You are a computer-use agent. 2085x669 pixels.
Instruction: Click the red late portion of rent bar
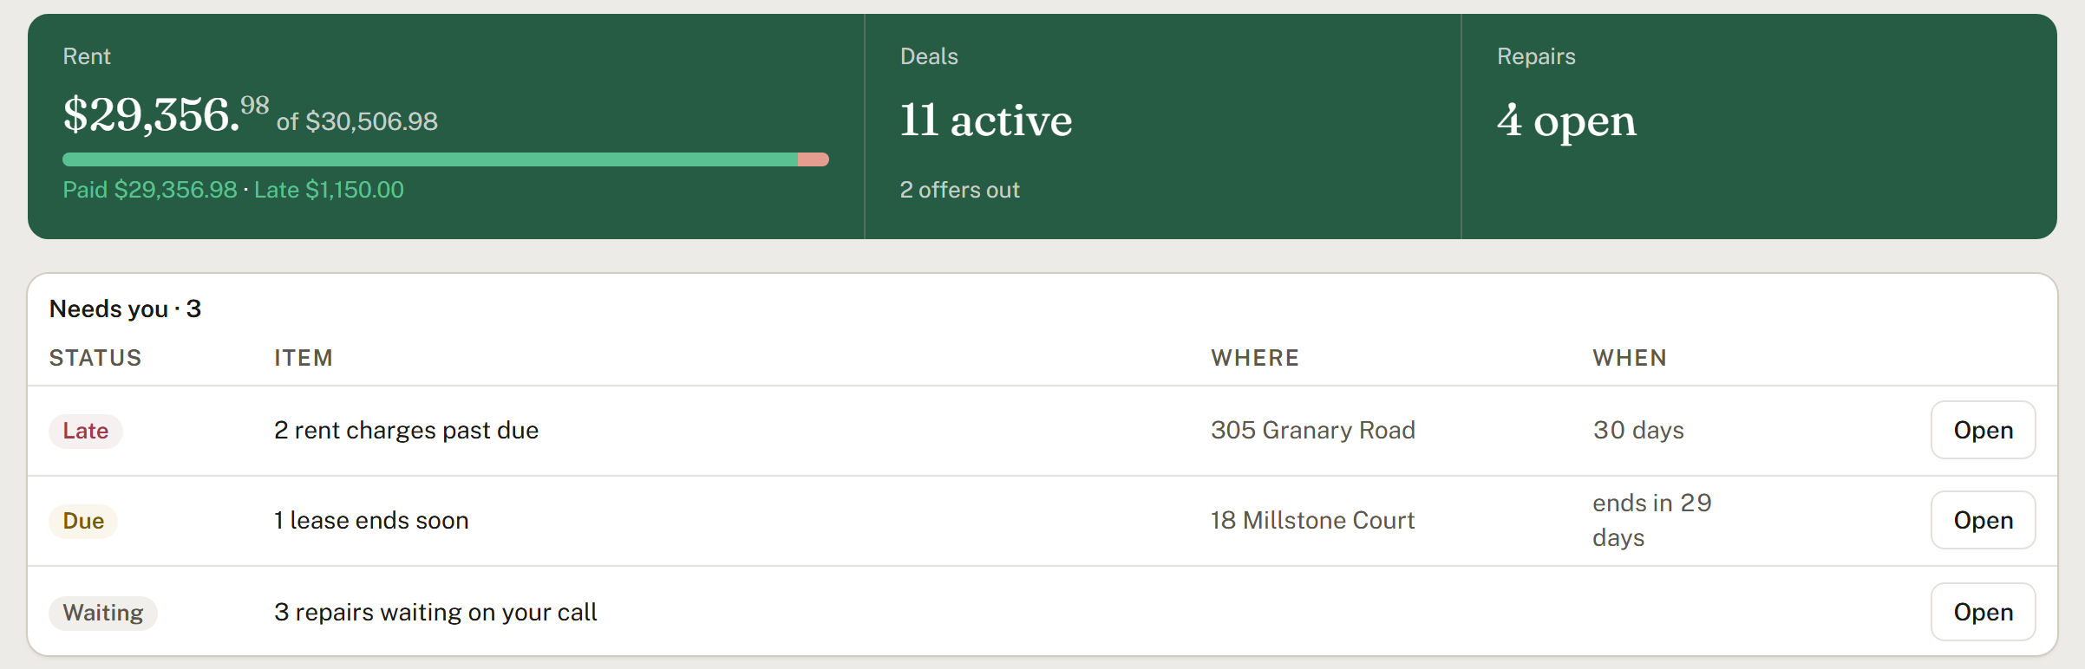click(814, 159)
